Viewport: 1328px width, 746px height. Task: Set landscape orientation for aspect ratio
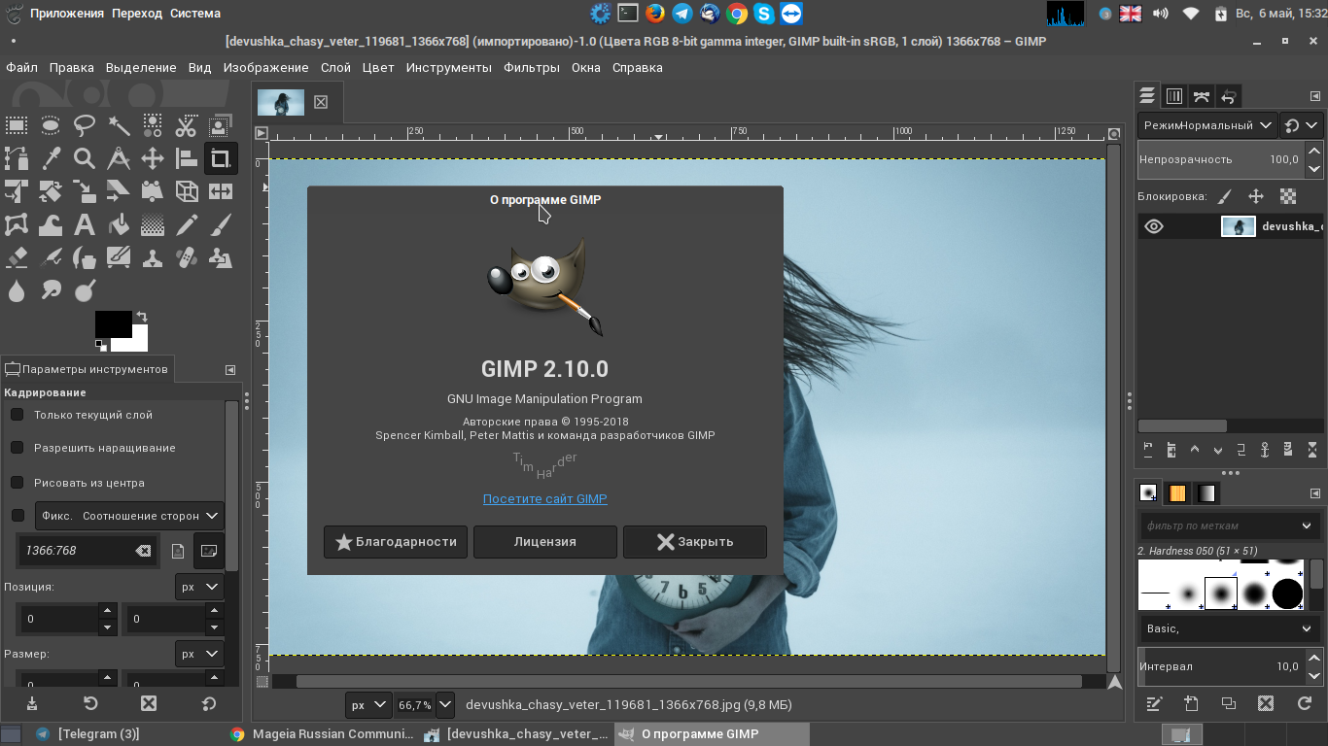(x=208, y=551)
